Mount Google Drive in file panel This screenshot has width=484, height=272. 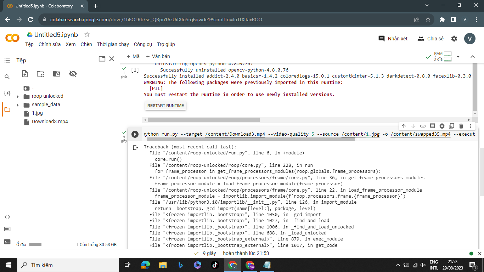[x=57, y=74]
